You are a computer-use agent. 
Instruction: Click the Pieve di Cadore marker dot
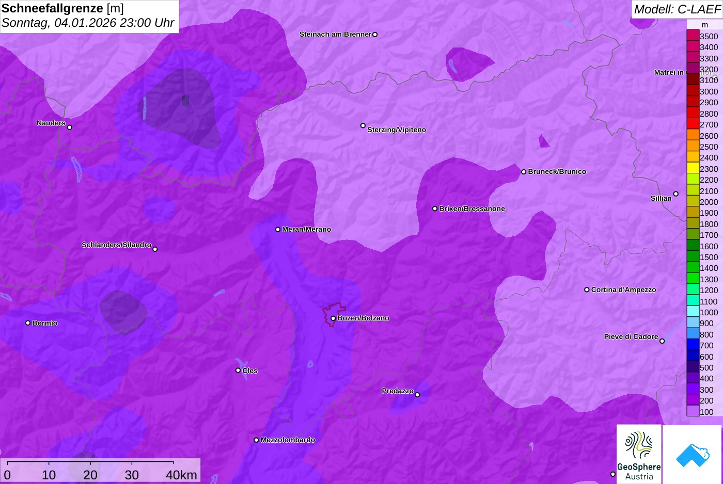[662, 341]
